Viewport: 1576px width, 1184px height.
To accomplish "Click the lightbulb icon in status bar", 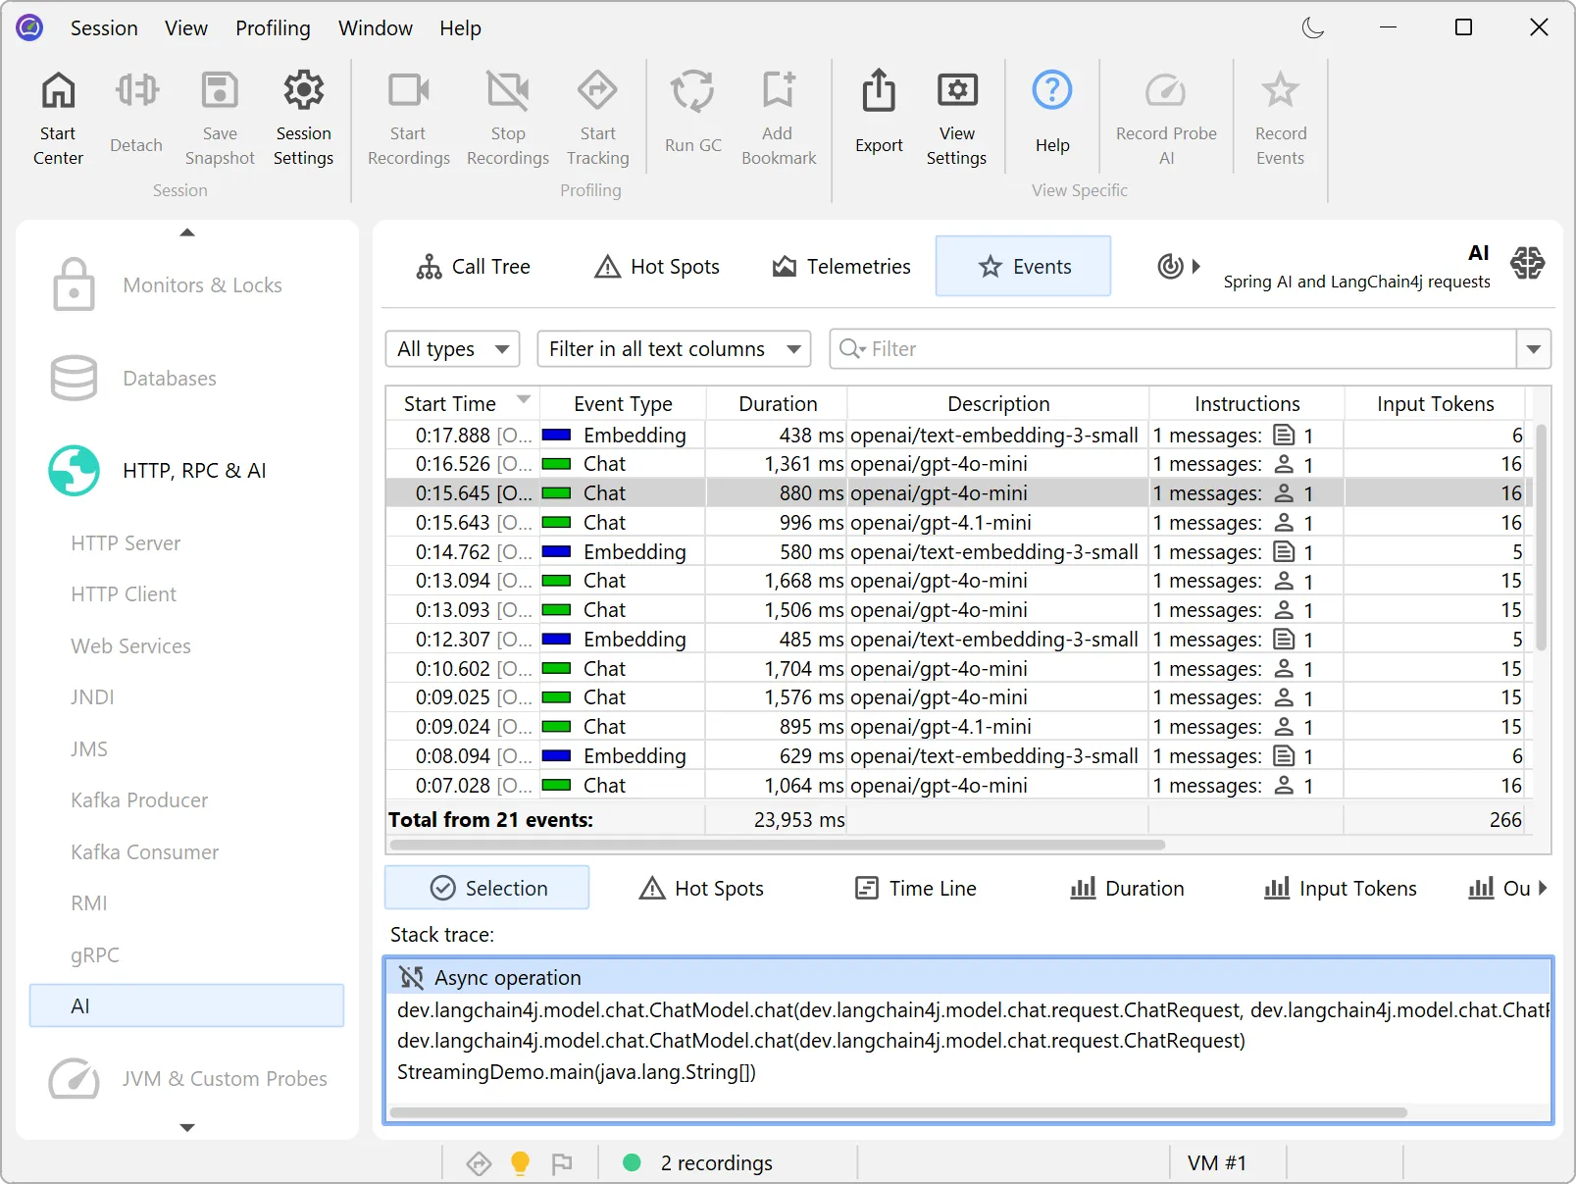I will pyautogui.click(x=520, y=1163).
